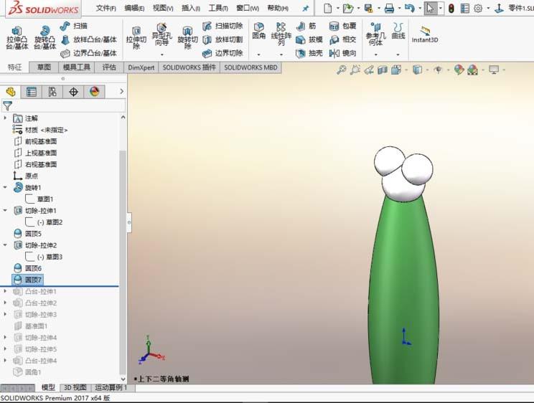Open dropdown arrow below Reference Geometry
534x403 pixels.
coord(376,54)
